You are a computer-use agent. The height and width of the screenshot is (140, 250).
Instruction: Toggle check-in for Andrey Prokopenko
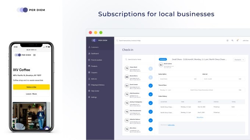(x=150, y=103)
